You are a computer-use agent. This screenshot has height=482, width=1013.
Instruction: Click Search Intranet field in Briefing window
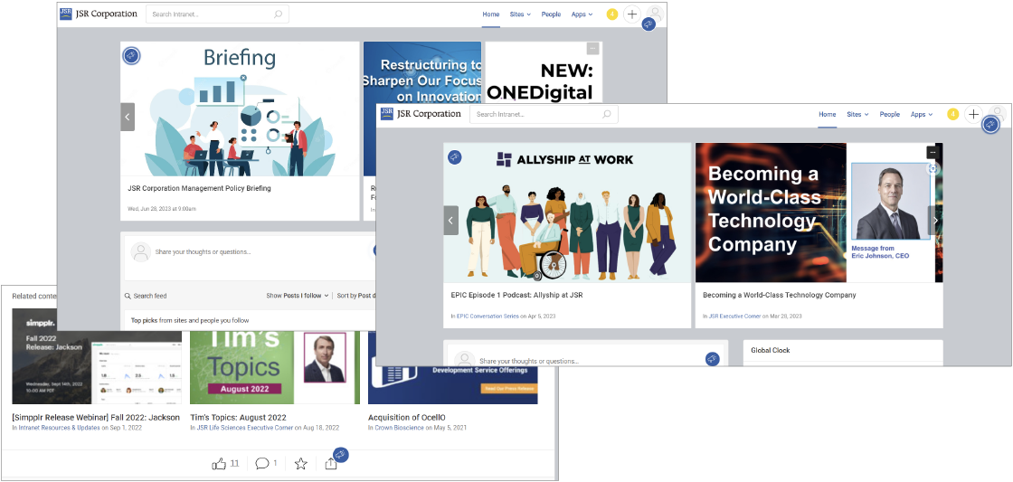click(217, 14)
